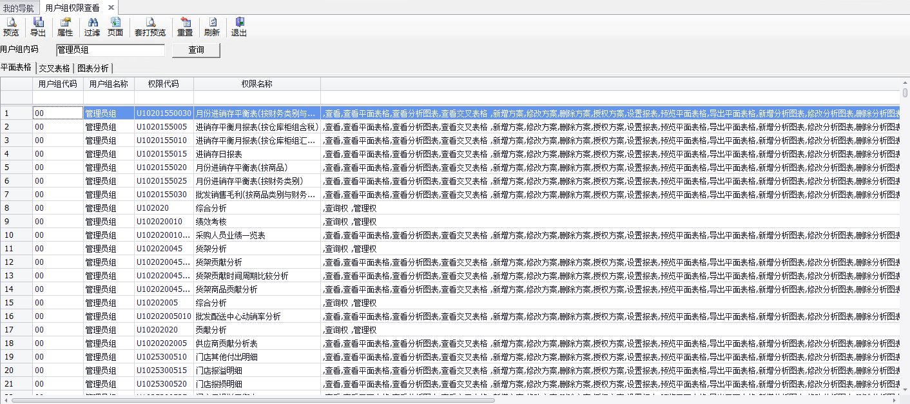Screen dimensions: 910x404
Task: Select permission code U1020155030 in row 7
Action: [x=164, y=195]
